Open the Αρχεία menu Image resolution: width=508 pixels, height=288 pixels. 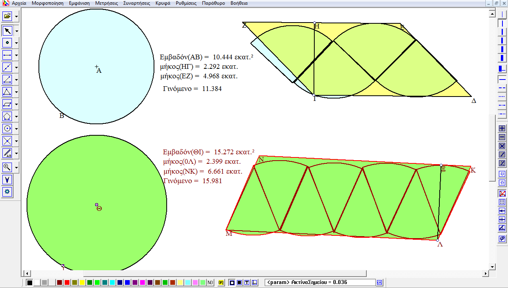[19, 3]
